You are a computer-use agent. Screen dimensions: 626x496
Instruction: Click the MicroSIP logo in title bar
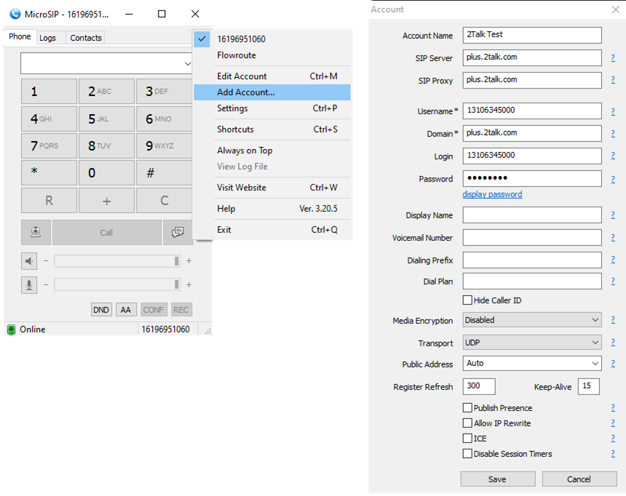coord(15,14)
